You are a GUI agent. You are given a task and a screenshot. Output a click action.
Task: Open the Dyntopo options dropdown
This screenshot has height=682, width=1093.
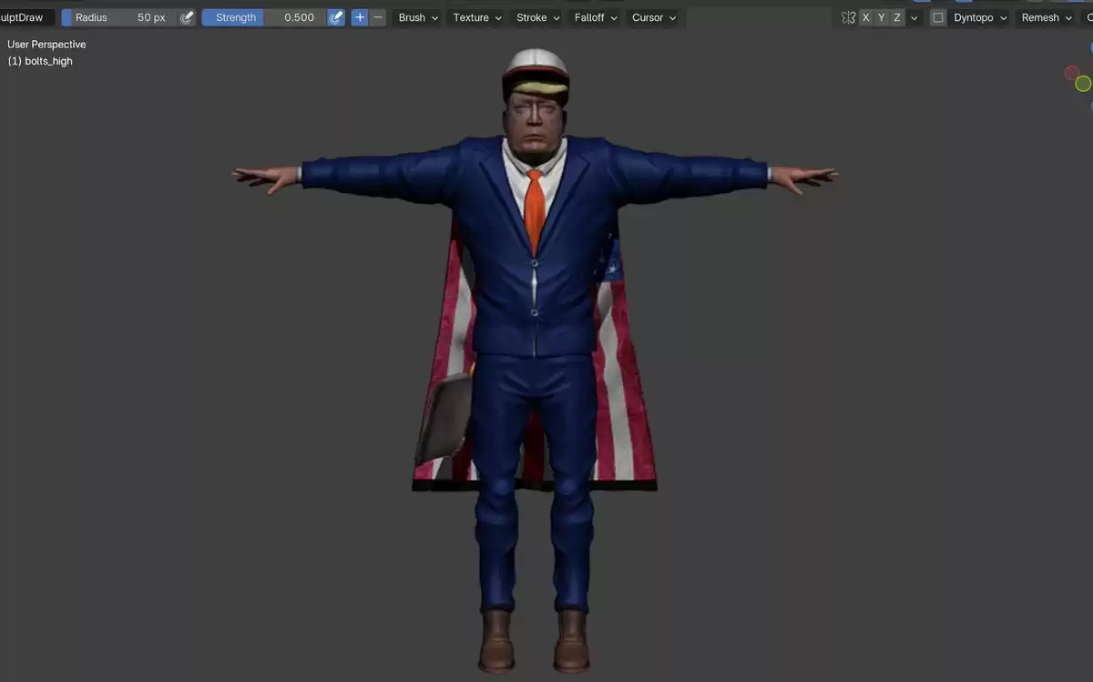(x=980, y=17)
